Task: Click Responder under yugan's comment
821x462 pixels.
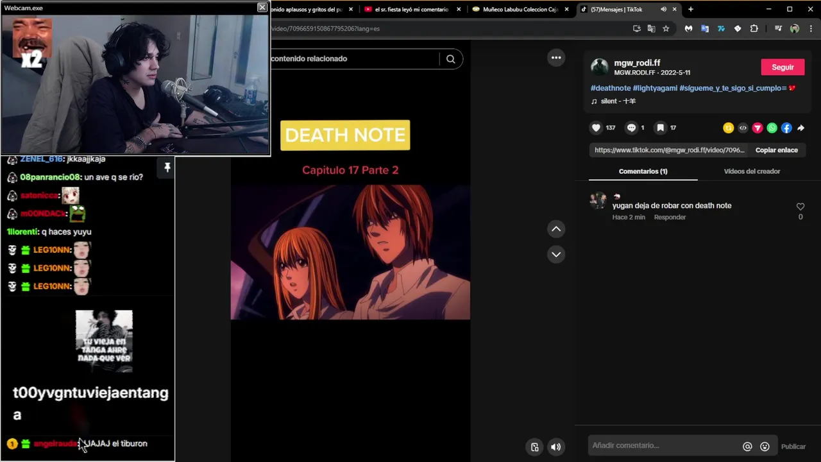Action: pyautogui.click(x=670, y=217)
